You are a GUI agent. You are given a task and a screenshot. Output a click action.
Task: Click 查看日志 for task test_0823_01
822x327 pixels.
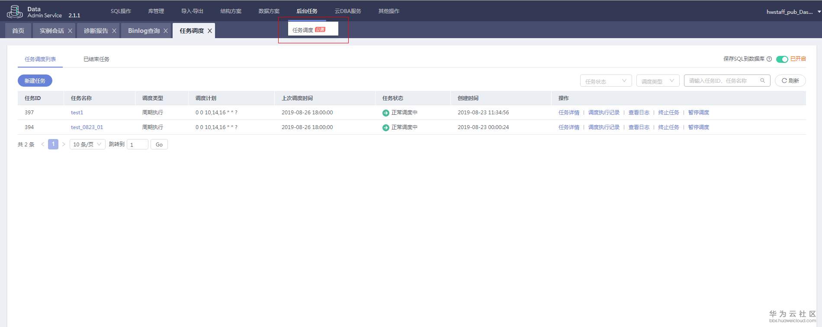tap(639, 127)
